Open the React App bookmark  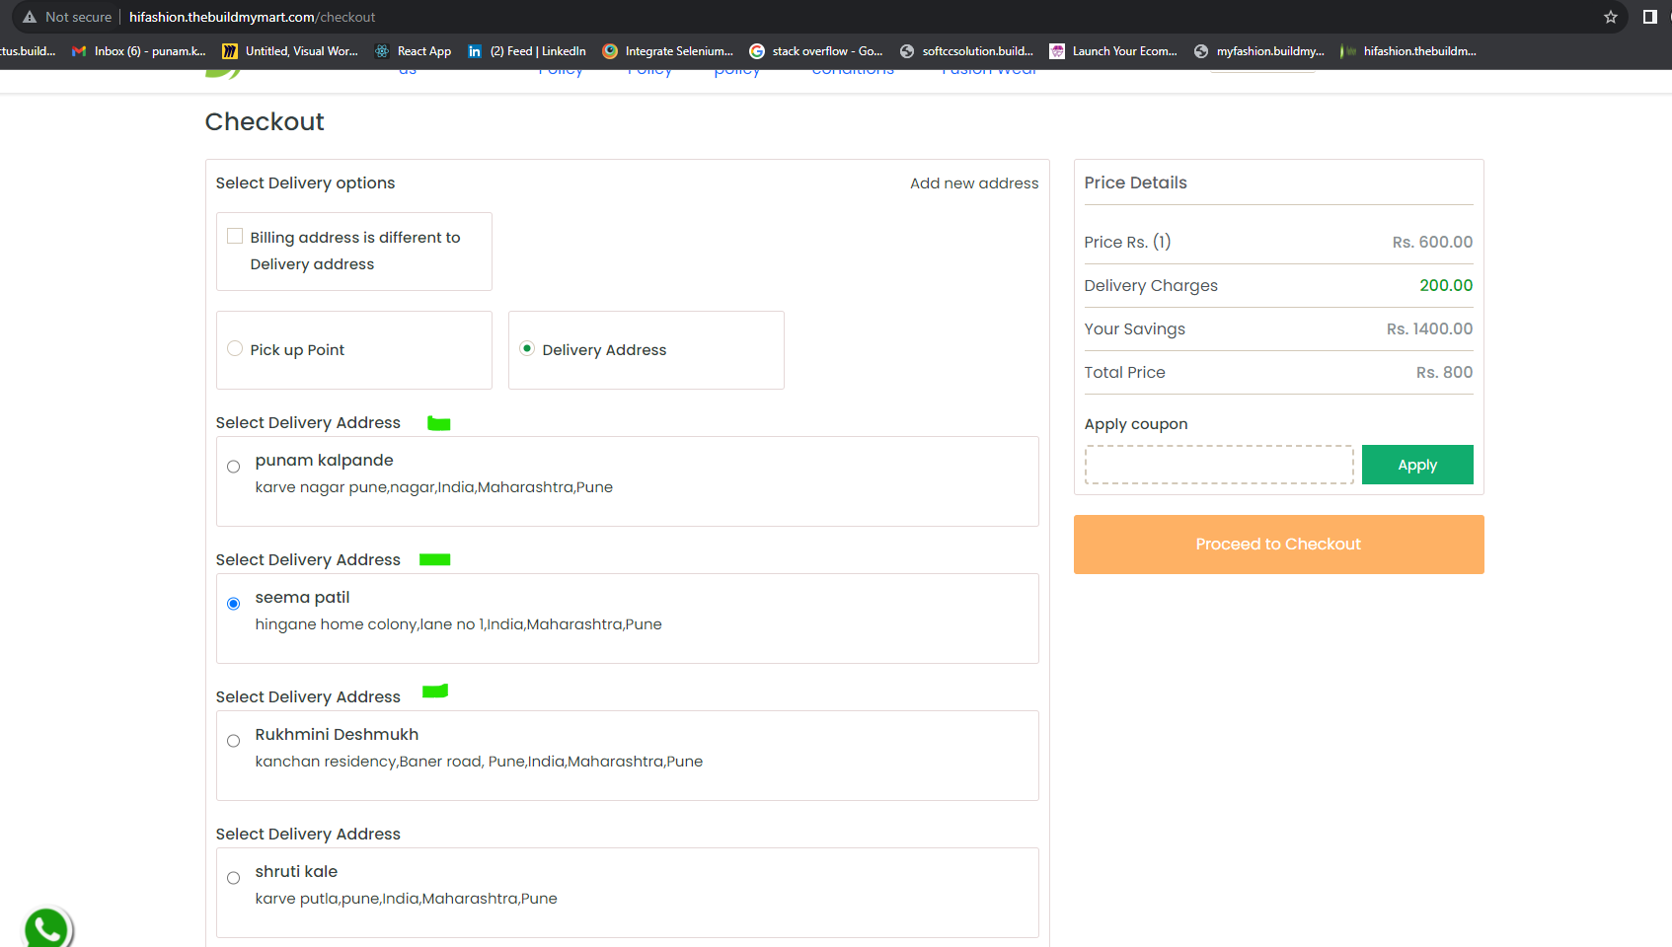coord(413,51)
